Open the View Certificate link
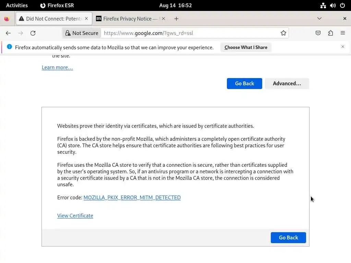The width and height of the screenshot is (351, 263). [75, 216]
